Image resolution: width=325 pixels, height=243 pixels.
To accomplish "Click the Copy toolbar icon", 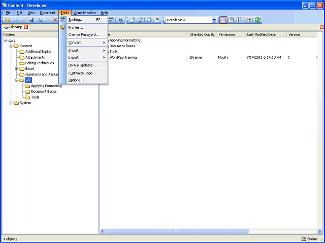I will pyautogui.click(x=40, y=20).
